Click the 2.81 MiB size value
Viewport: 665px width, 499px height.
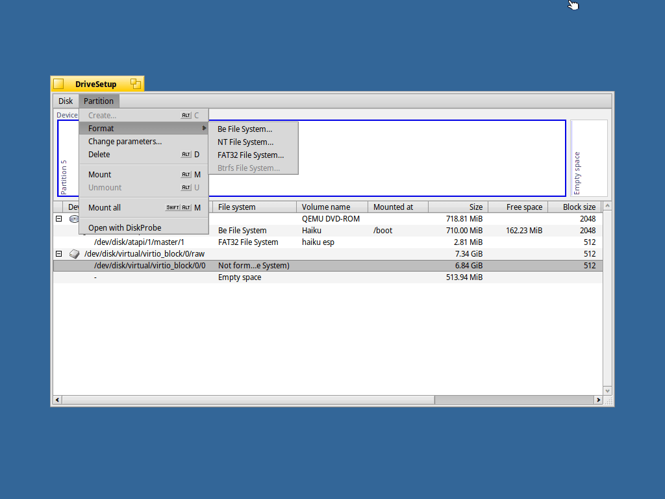pos(468,242)
